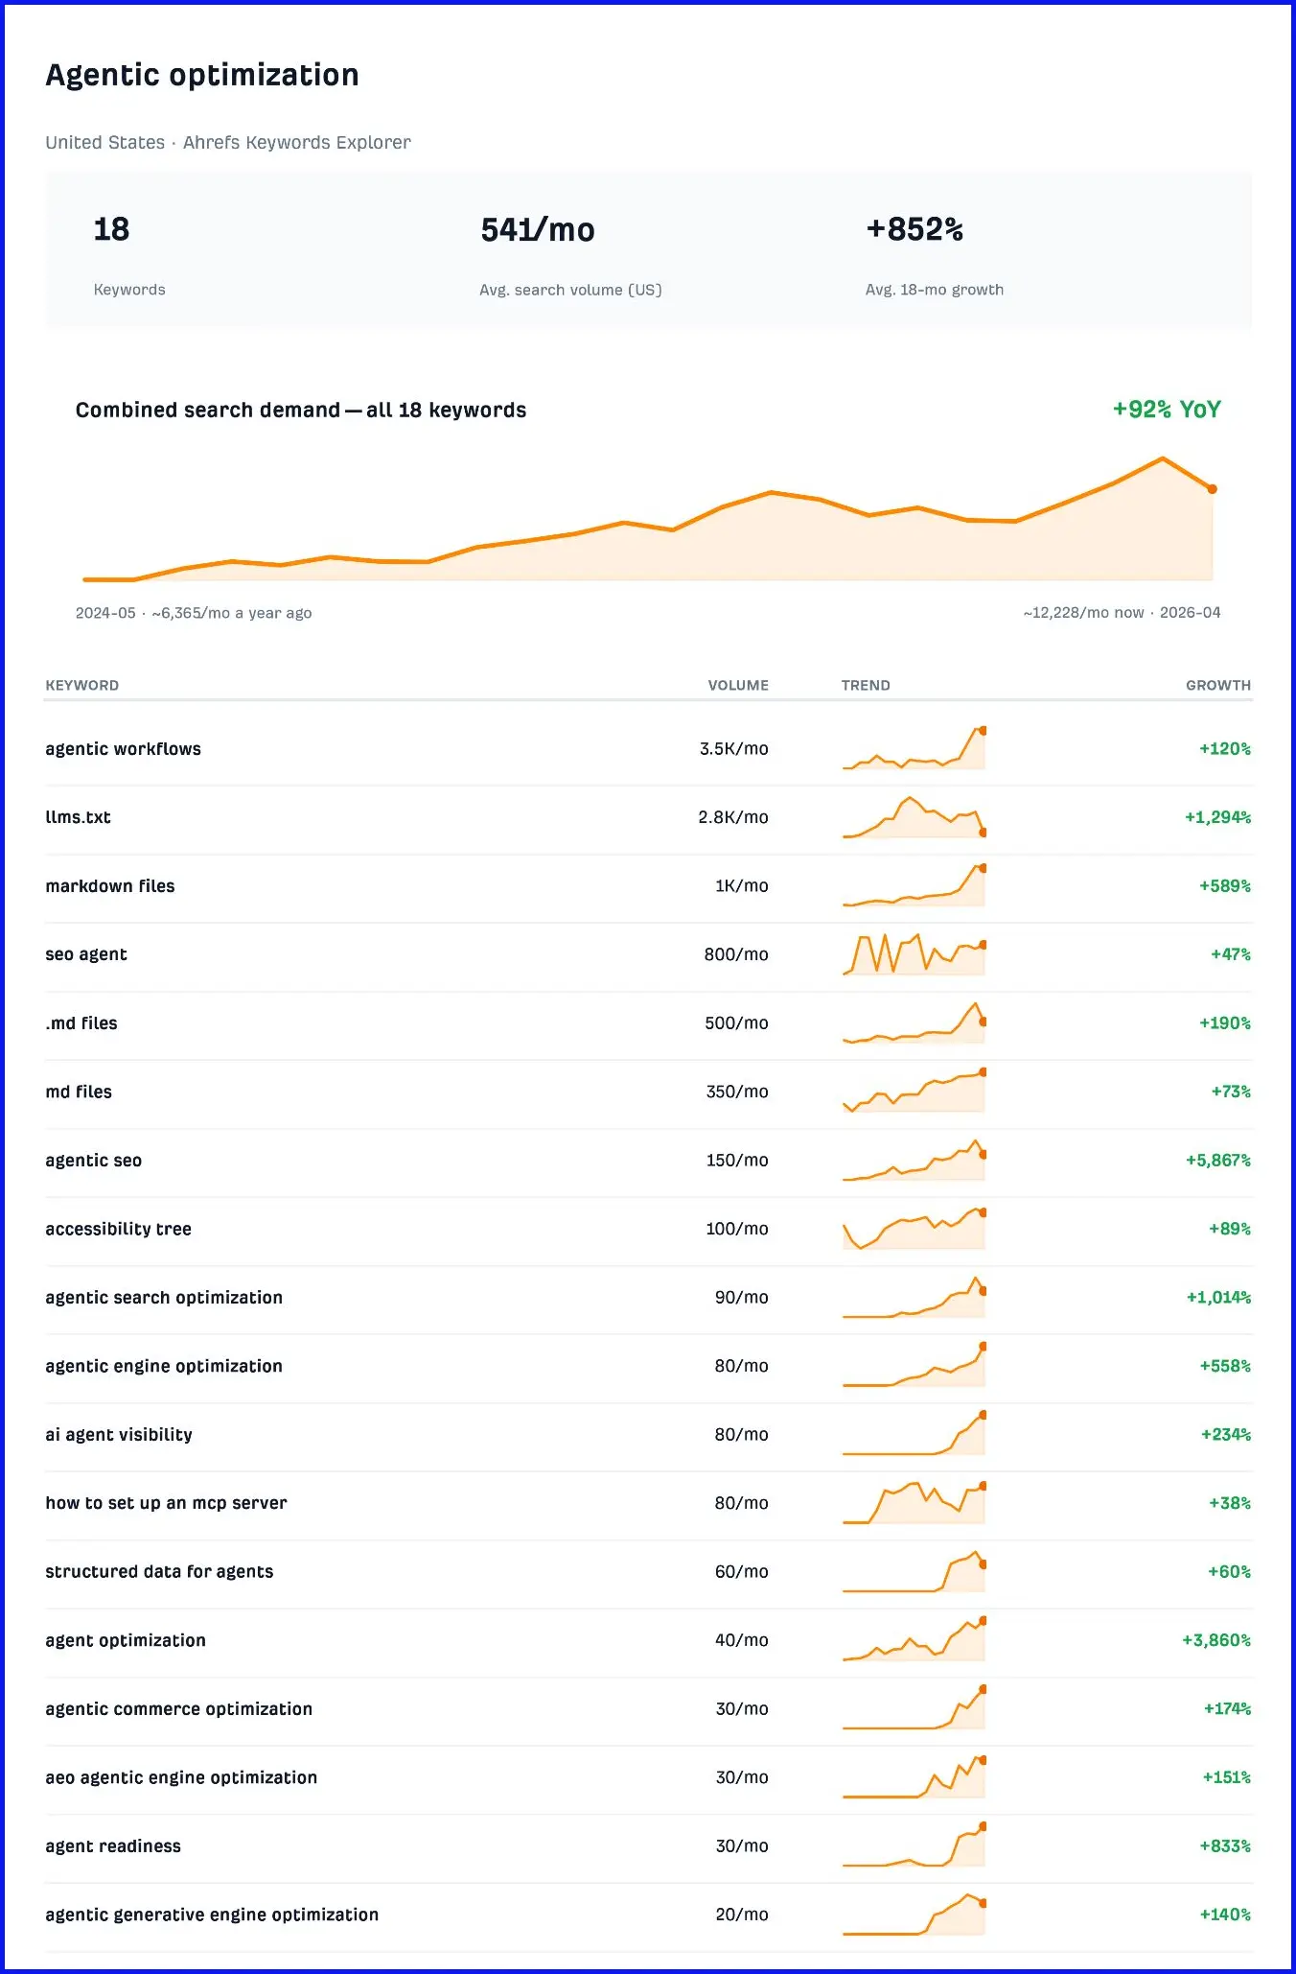Screen dimensions: 1296x1974
Task: Select the 'agentic seo' keyword
Action: [94, 1161]
